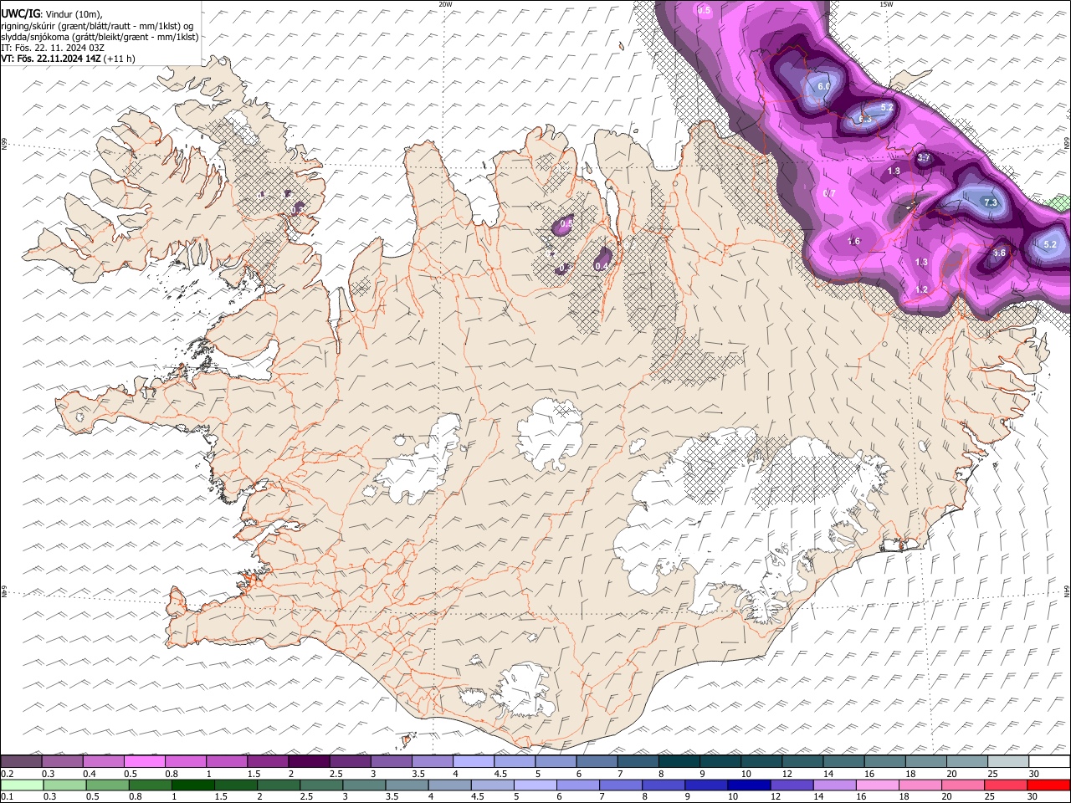Click the UWC/IG Vindur (10m) title text
This screenshot has width=1071, height=803.
tap(52, 14)
